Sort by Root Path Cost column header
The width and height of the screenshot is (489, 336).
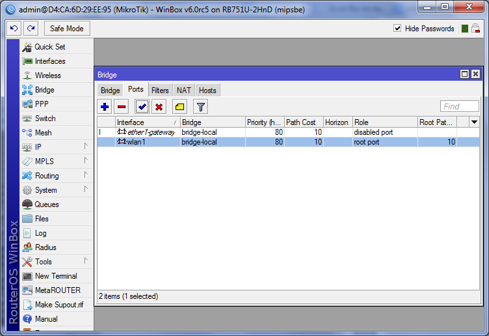coord(437,122)
